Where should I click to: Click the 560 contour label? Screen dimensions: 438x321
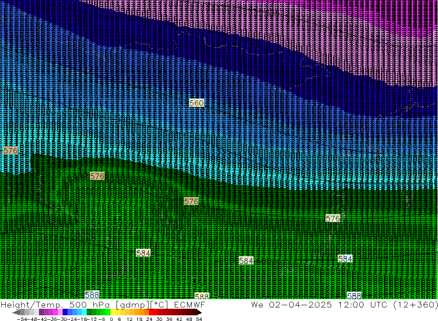196,103
